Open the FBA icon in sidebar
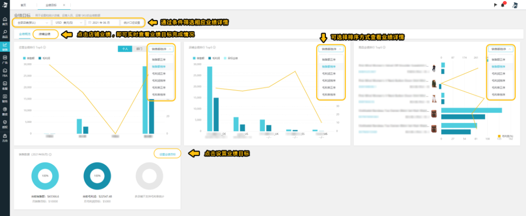The image size is (526, 216). [5, 71]
